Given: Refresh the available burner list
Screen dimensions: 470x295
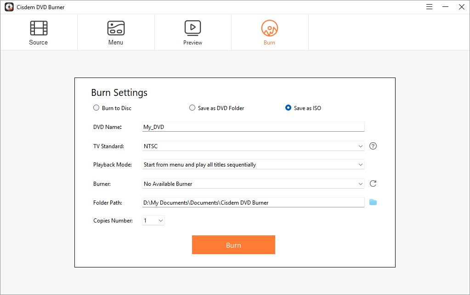Looking at the screenshot, I should 373,184.
